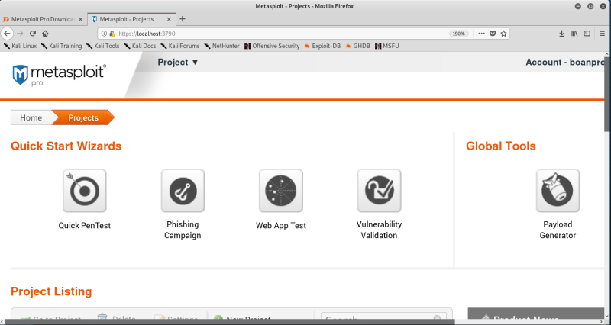
Task: Click the Firefox forward arrow
Action: click(x=21, y=34)
